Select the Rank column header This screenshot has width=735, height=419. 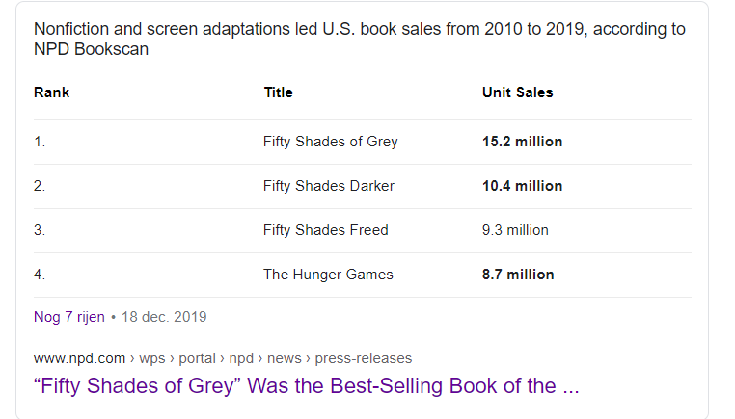[51, 92]
